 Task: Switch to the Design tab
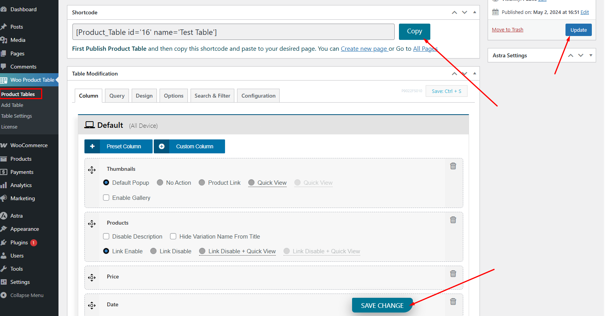[144, 96]
